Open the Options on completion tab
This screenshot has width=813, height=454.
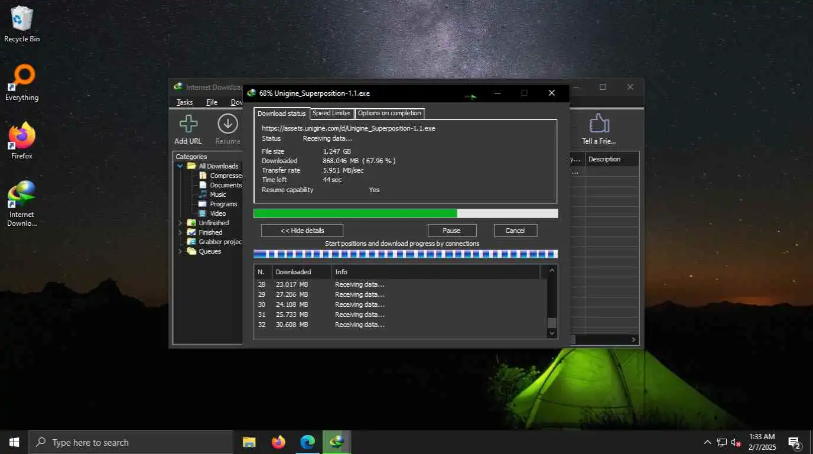pyautogui.click(x=389, y=113)
